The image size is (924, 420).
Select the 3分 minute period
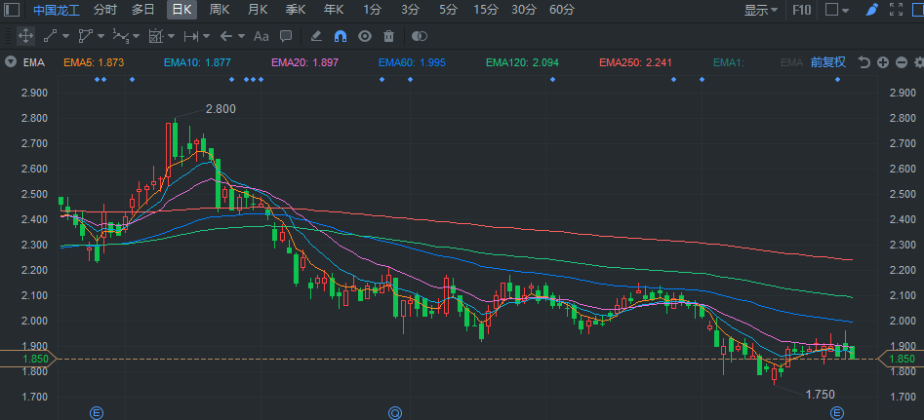410,10
